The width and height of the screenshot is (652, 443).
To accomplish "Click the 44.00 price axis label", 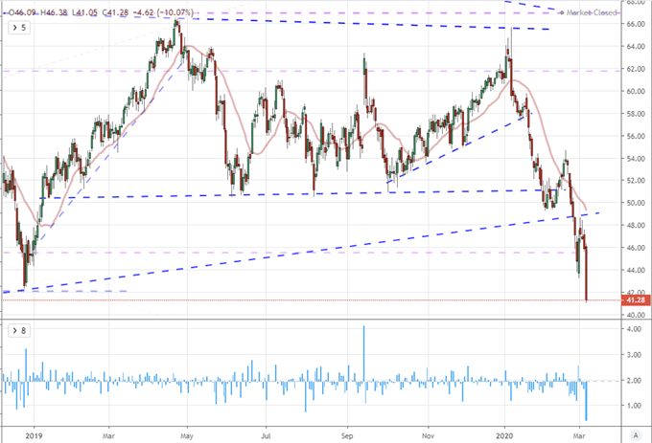I will (636, 271).
